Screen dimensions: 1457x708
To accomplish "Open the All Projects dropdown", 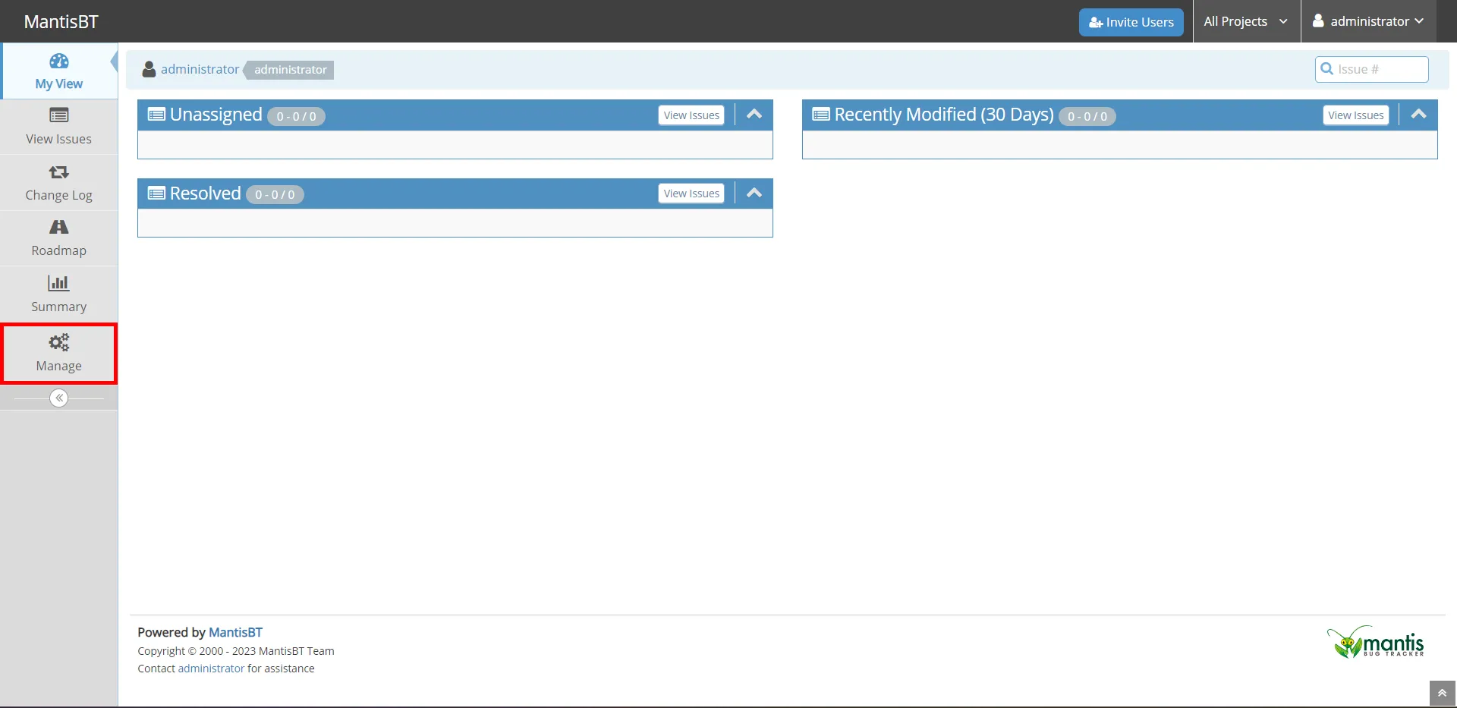I will point(1246,21).
